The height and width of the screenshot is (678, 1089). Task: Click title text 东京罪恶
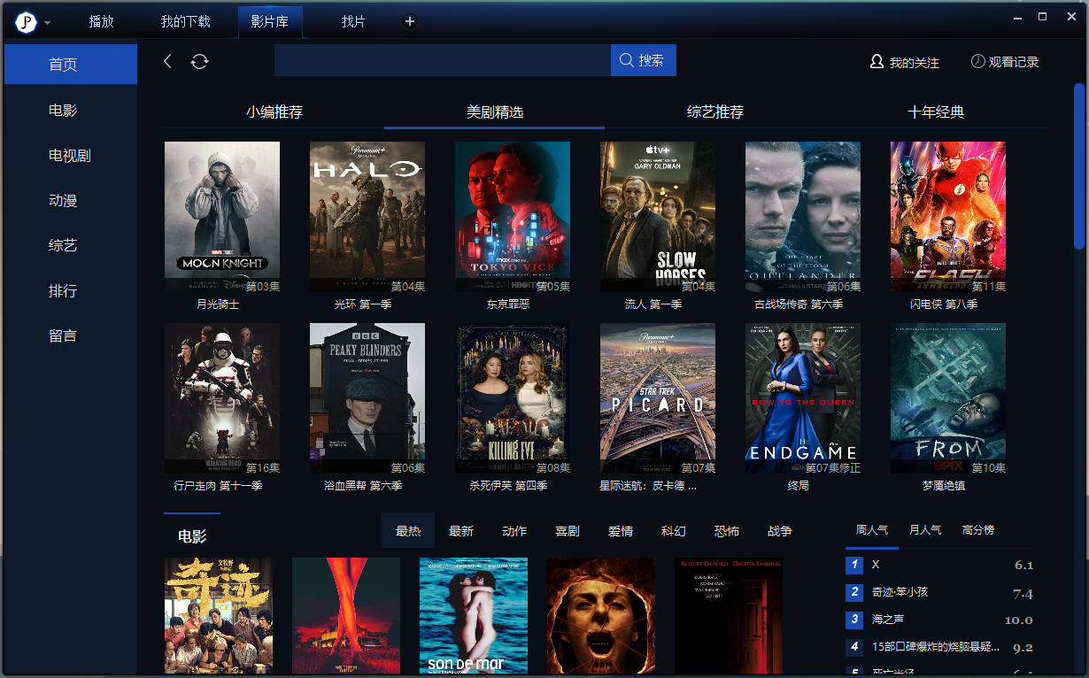pyautogui.click(x=508, y=304)
